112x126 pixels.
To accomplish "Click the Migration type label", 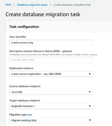I will pos(18,115).
